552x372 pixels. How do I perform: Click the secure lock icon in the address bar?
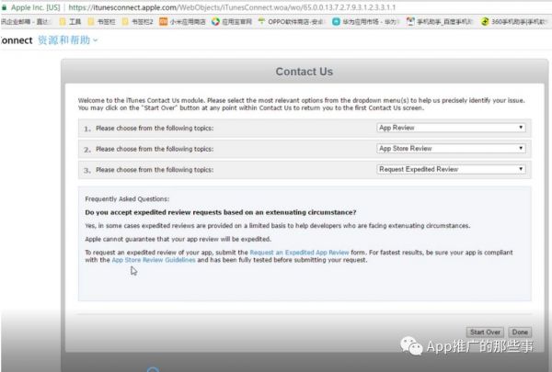(x=4, y=7)
